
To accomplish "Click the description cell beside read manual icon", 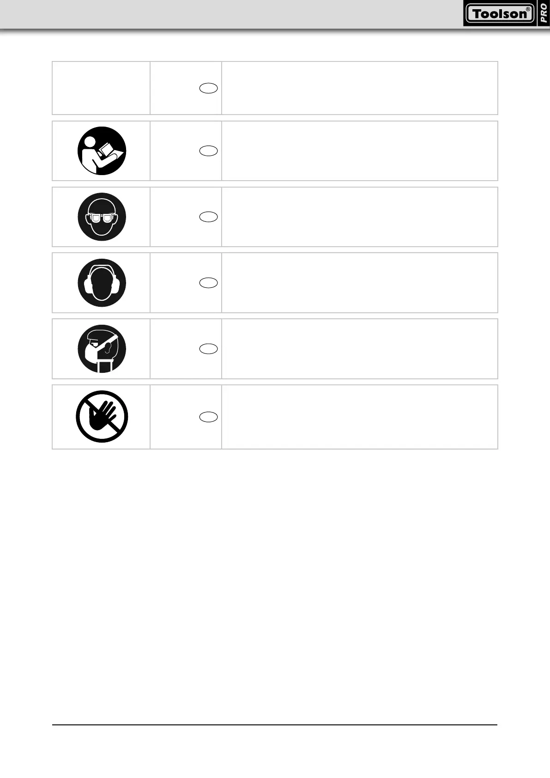I will (359, 151).
